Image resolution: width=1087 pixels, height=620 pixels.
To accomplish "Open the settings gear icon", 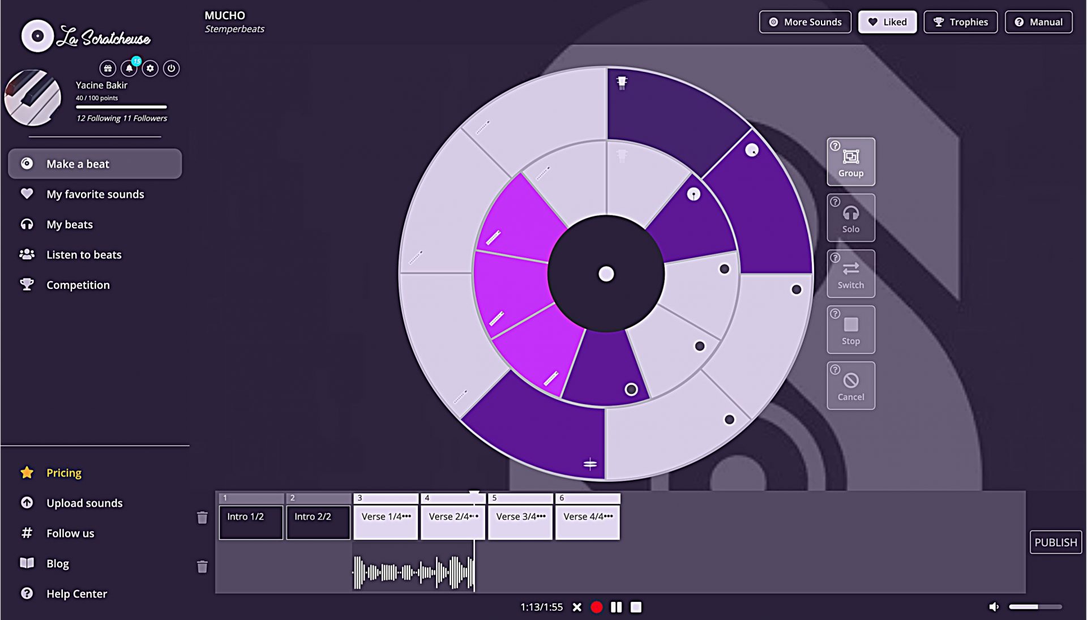I will pos(150,68).
